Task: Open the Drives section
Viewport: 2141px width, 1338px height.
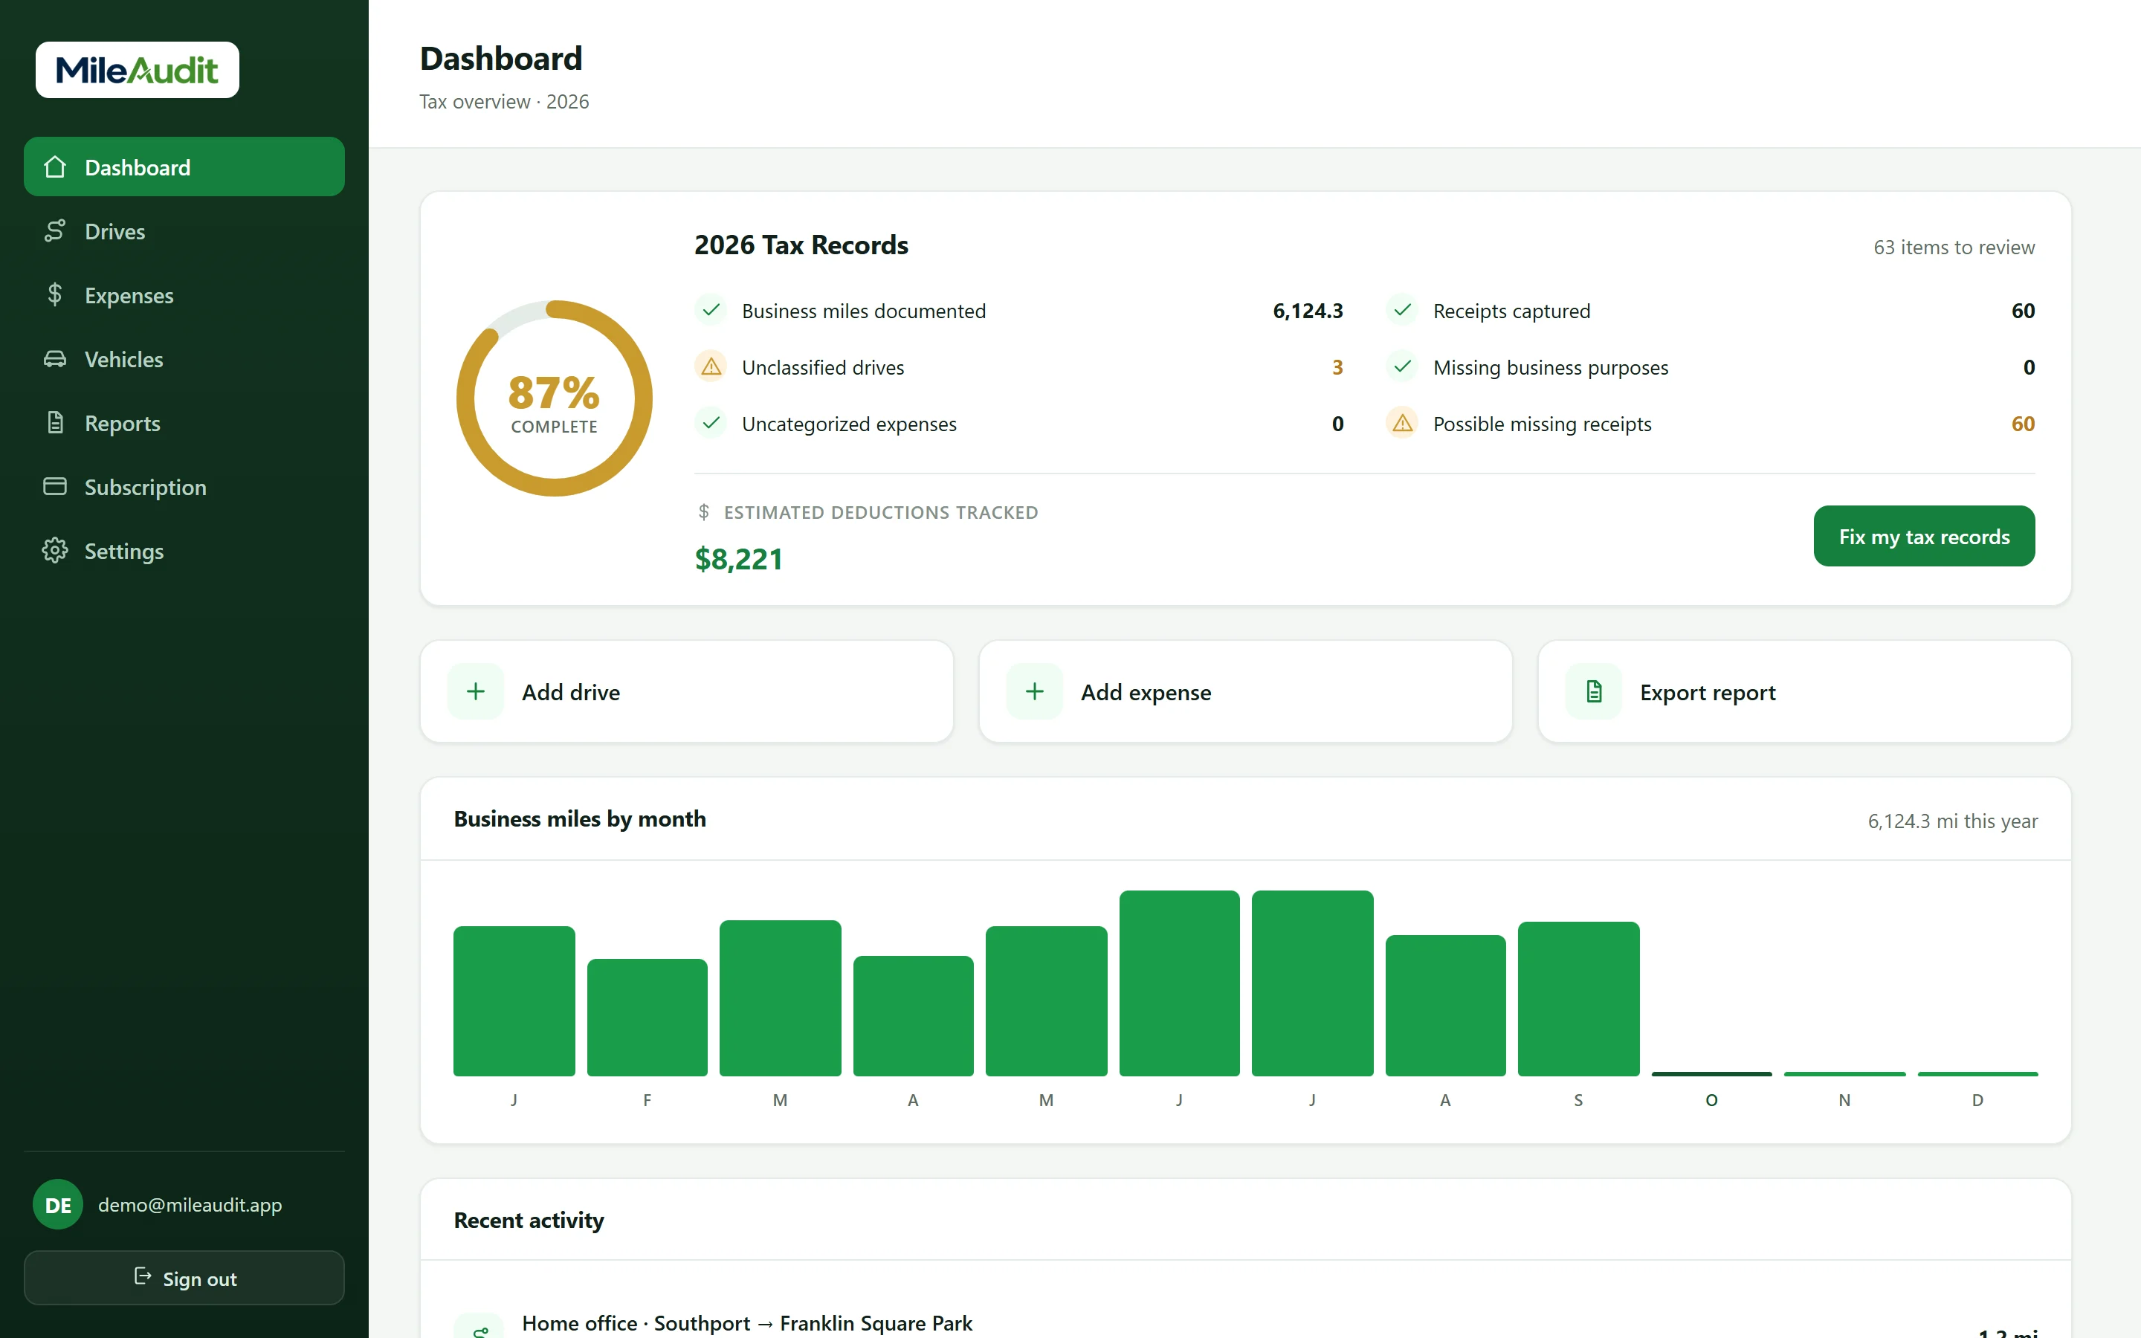Action: (184, 231)
